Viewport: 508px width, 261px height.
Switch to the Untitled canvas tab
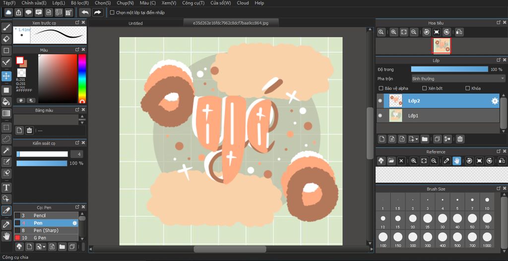tap(135, 23)
